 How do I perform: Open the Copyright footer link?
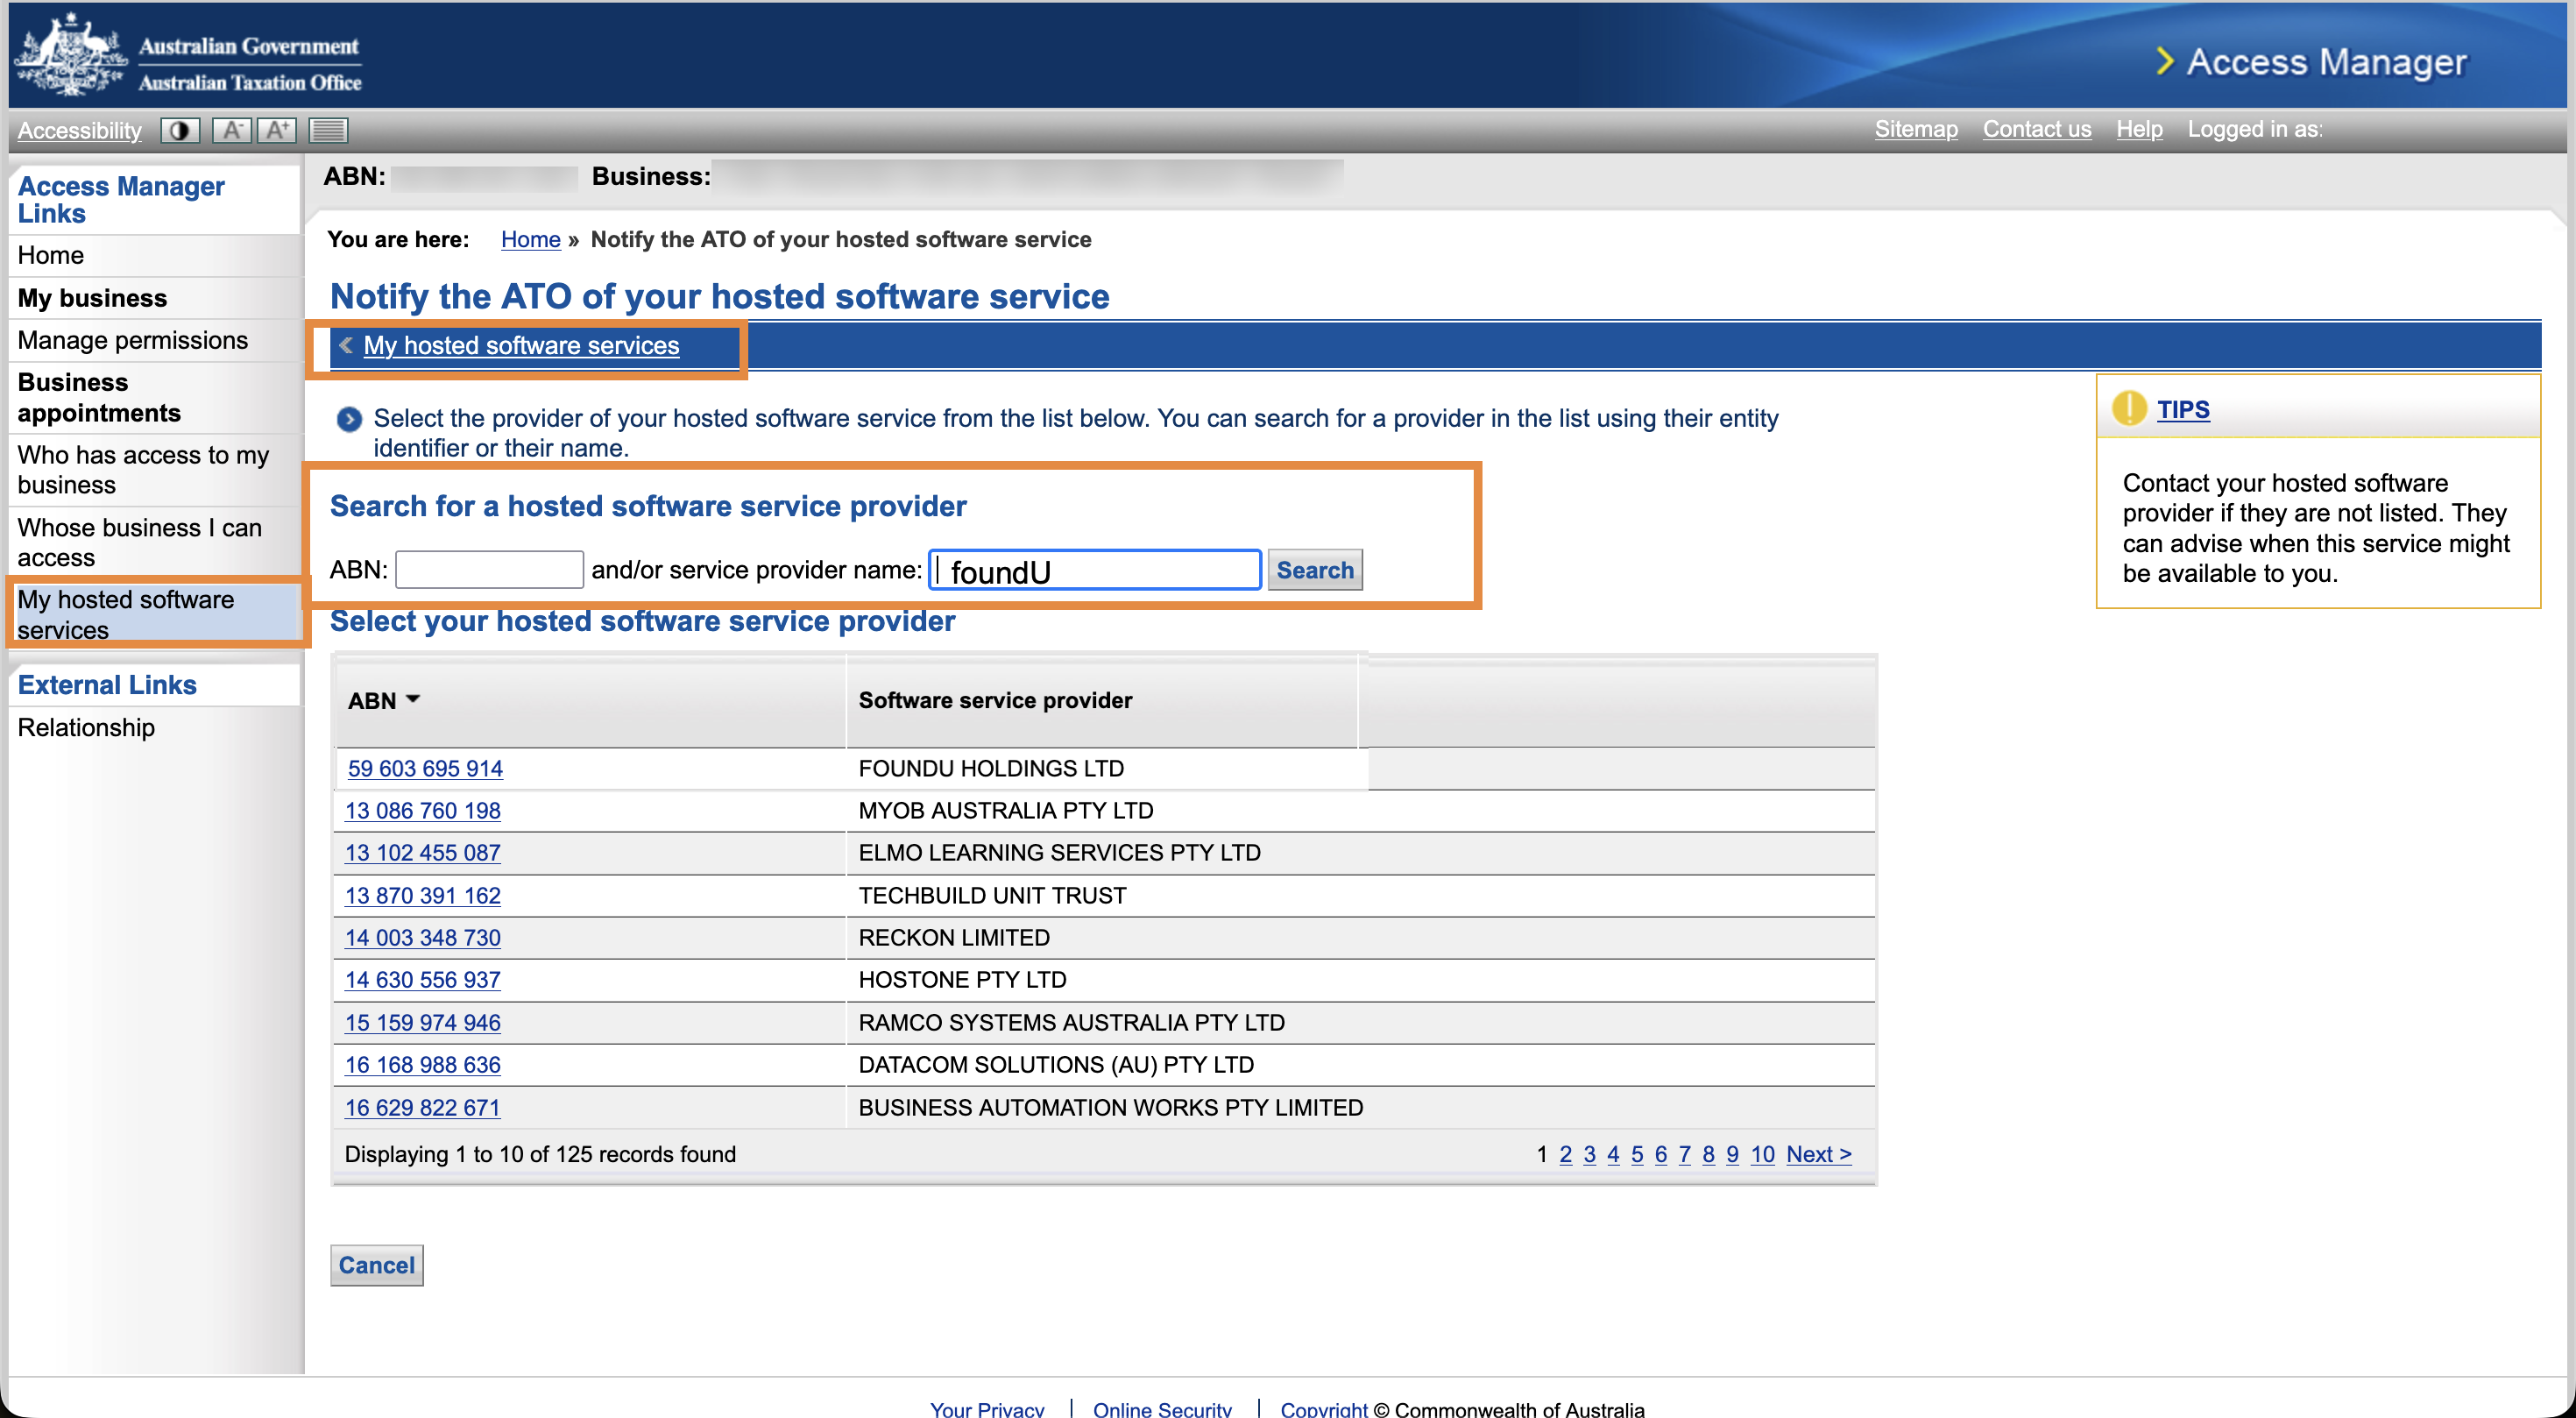pos(1324,1408)
